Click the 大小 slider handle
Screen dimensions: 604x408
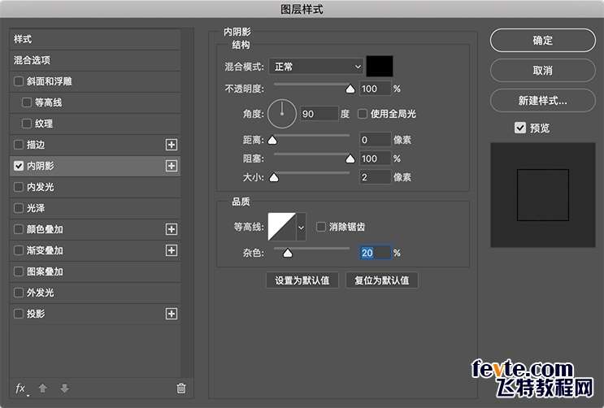click(x=274, y=177)
